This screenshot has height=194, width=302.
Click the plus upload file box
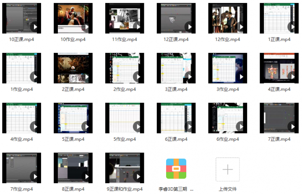click(x=228, y=169)
